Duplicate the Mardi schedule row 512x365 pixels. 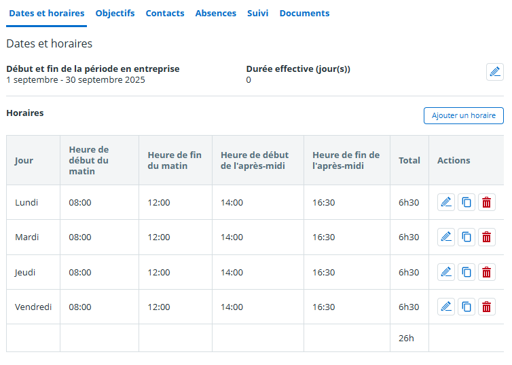click(467, 237)
